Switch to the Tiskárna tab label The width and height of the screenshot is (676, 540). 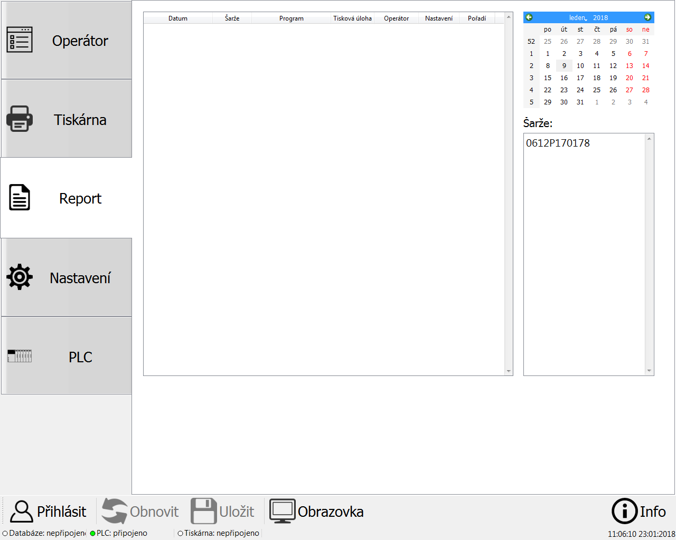[x=80, y=120]
